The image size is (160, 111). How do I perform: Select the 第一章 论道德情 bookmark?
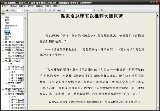click(x=16, y=91)
